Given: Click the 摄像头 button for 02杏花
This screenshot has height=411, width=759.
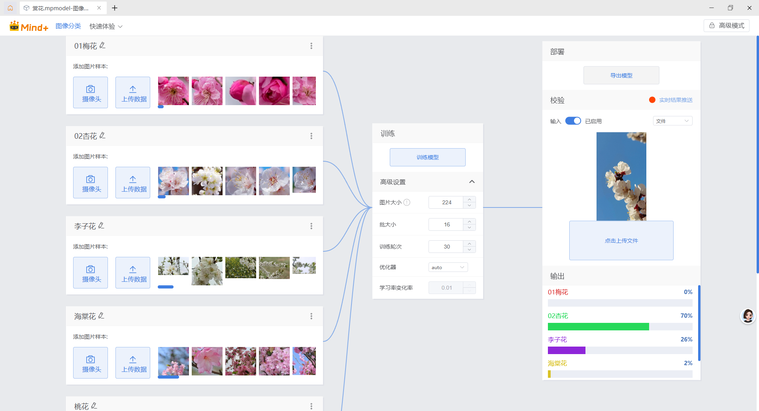Looking at the screenshot, I should (x=91, y=183).
